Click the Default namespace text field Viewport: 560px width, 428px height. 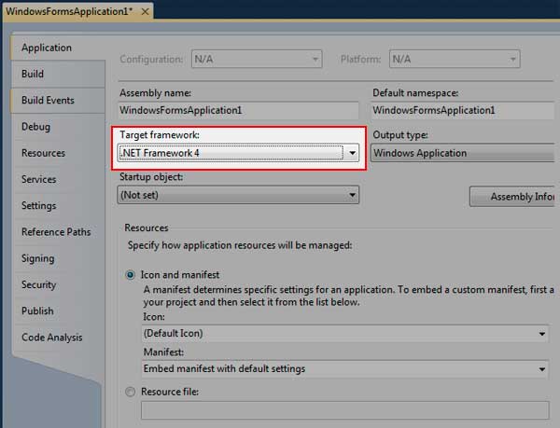[463, 111]
